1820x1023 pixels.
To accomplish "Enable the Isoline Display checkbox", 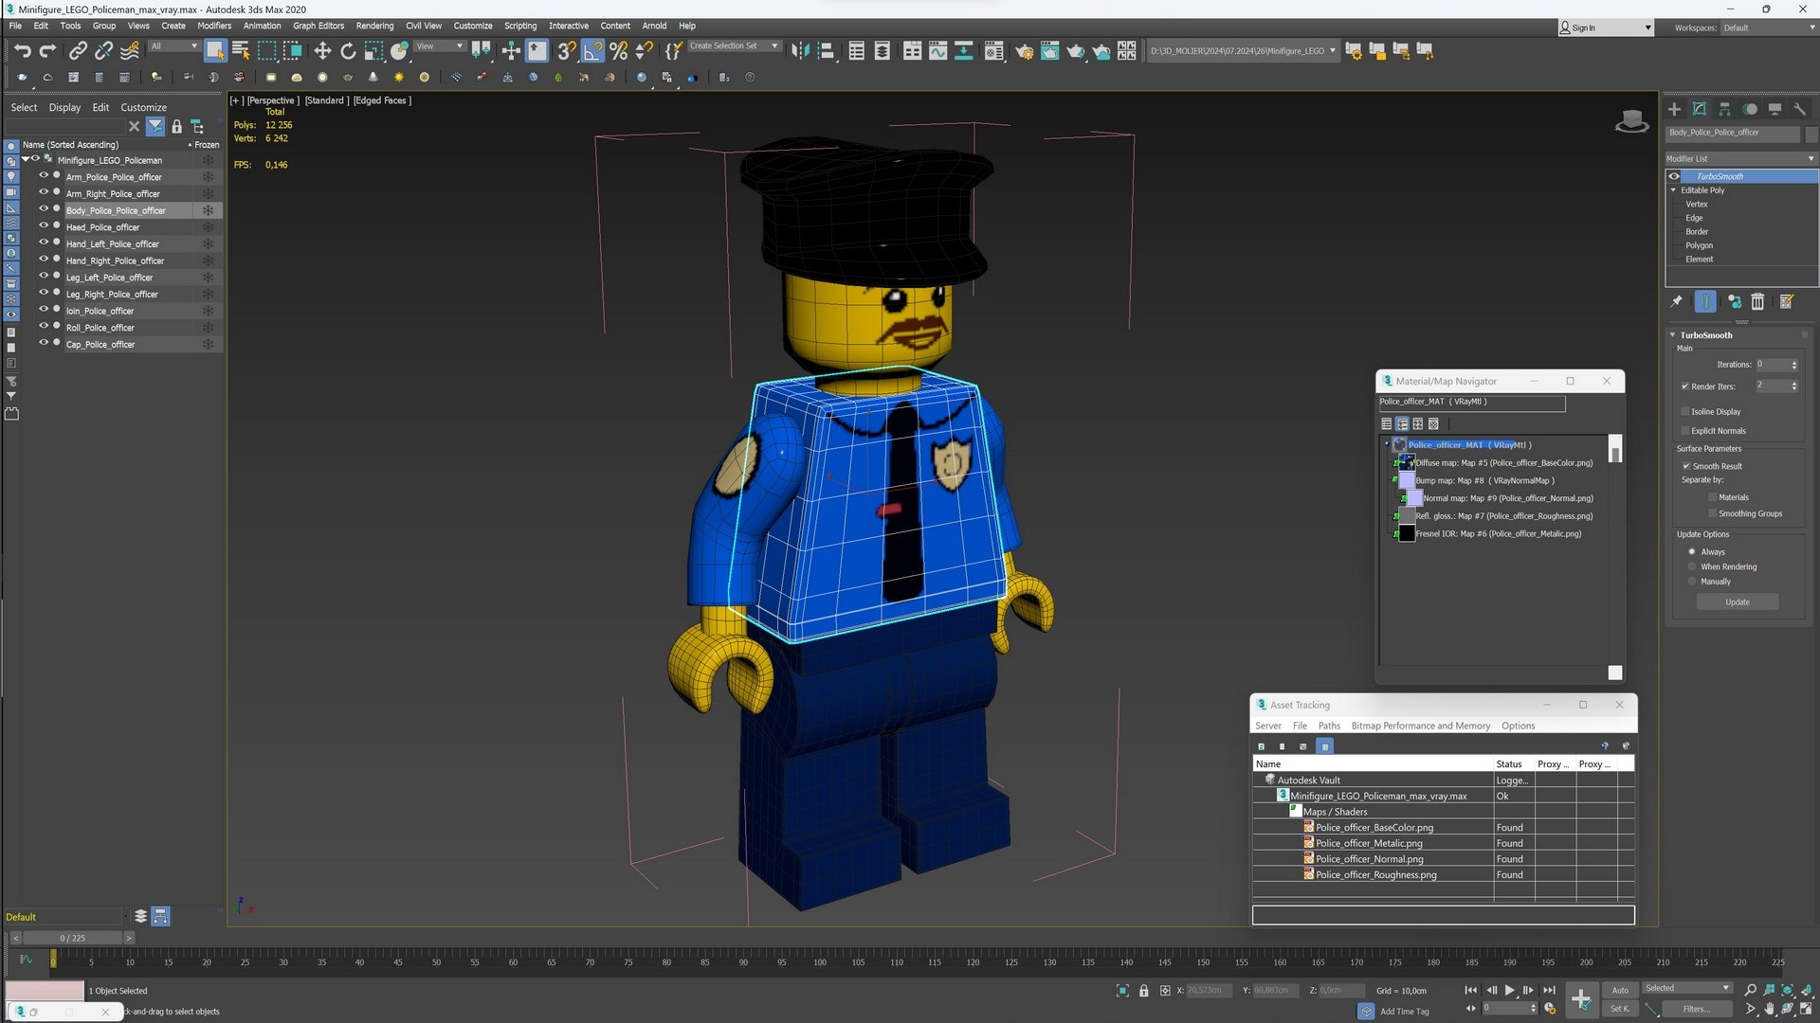I will [1685, 412].
